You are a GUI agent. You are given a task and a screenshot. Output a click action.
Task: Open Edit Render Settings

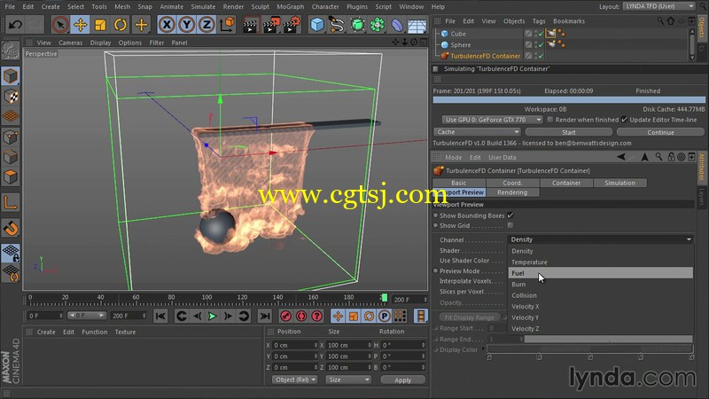click(x=292, y=25)
